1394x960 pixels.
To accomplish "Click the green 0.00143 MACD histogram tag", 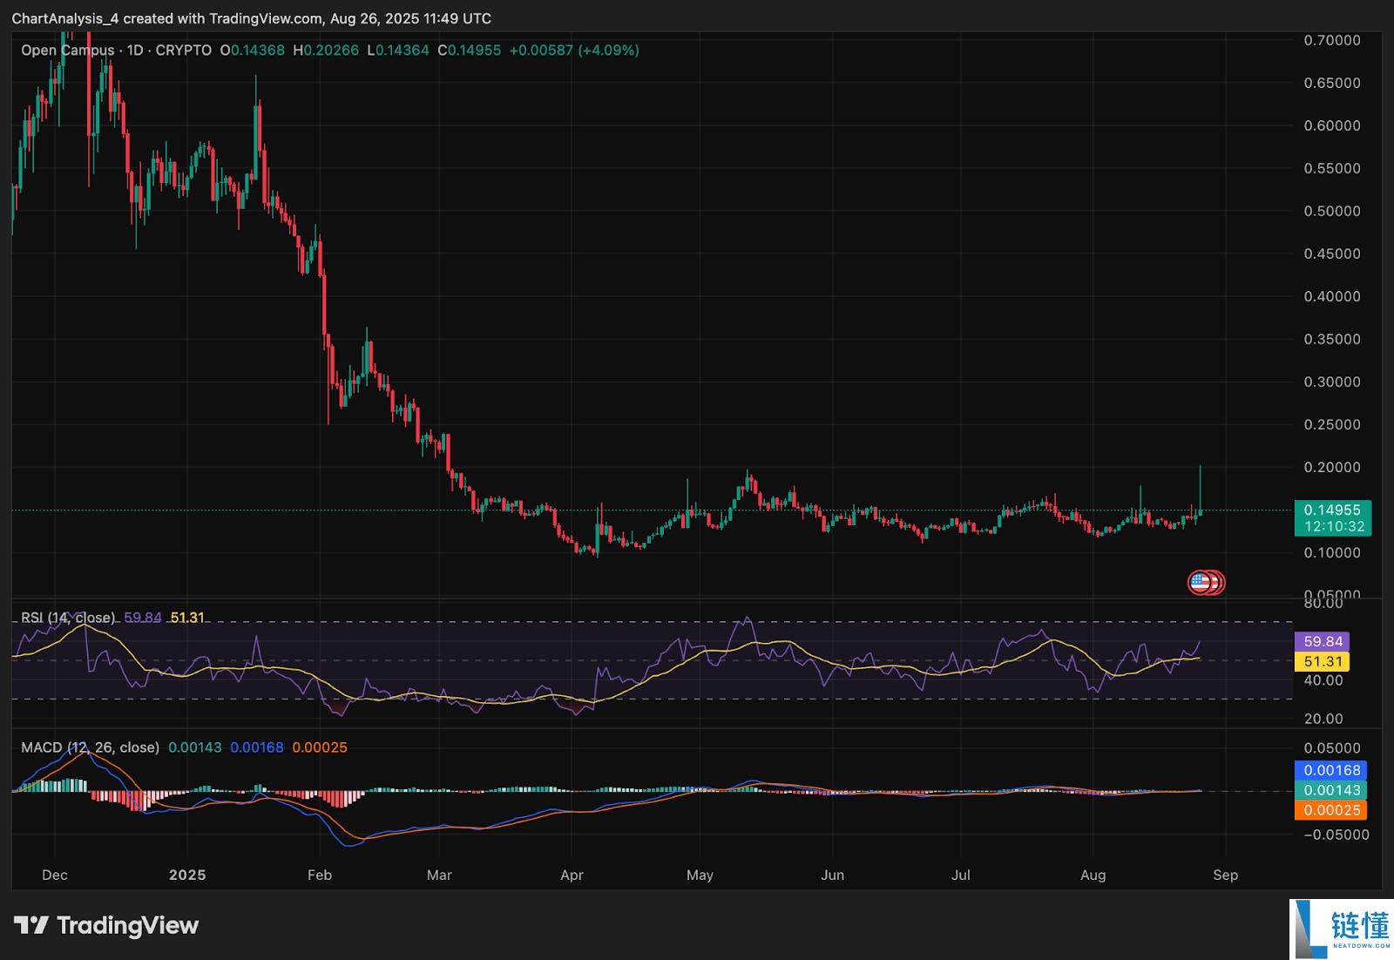I will 1331,790.
